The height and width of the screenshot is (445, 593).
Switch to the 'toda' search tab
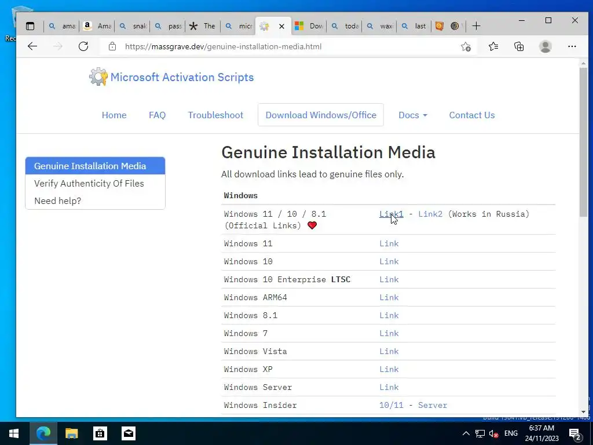[x=345, y=26]
